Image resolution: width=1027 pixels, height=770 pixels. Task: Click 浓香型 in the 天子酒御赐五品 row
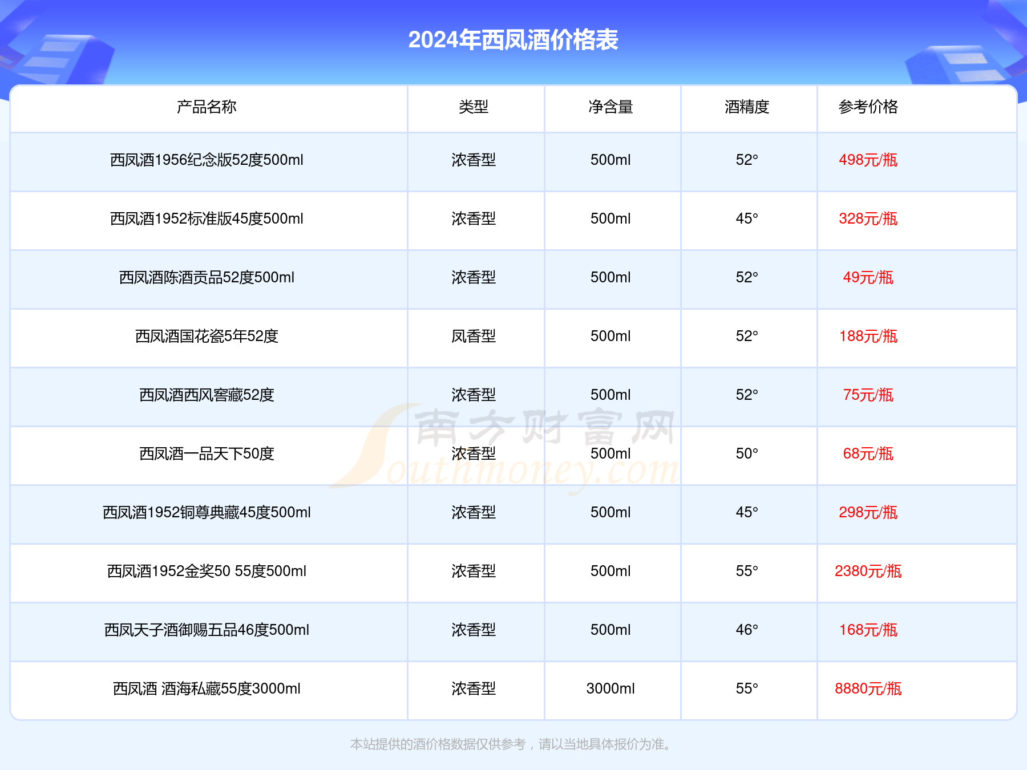pyautogui.click(x=474, y=630)
